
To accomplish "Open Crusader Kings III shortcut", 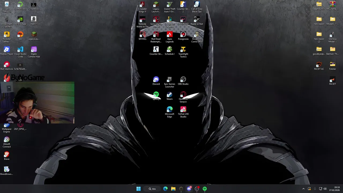I will click(142, 7).
